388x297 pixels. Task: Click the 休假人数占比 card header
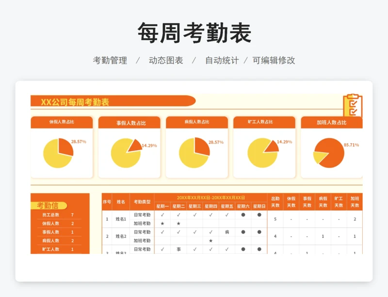pyautogui.click(x=62, y=122)
